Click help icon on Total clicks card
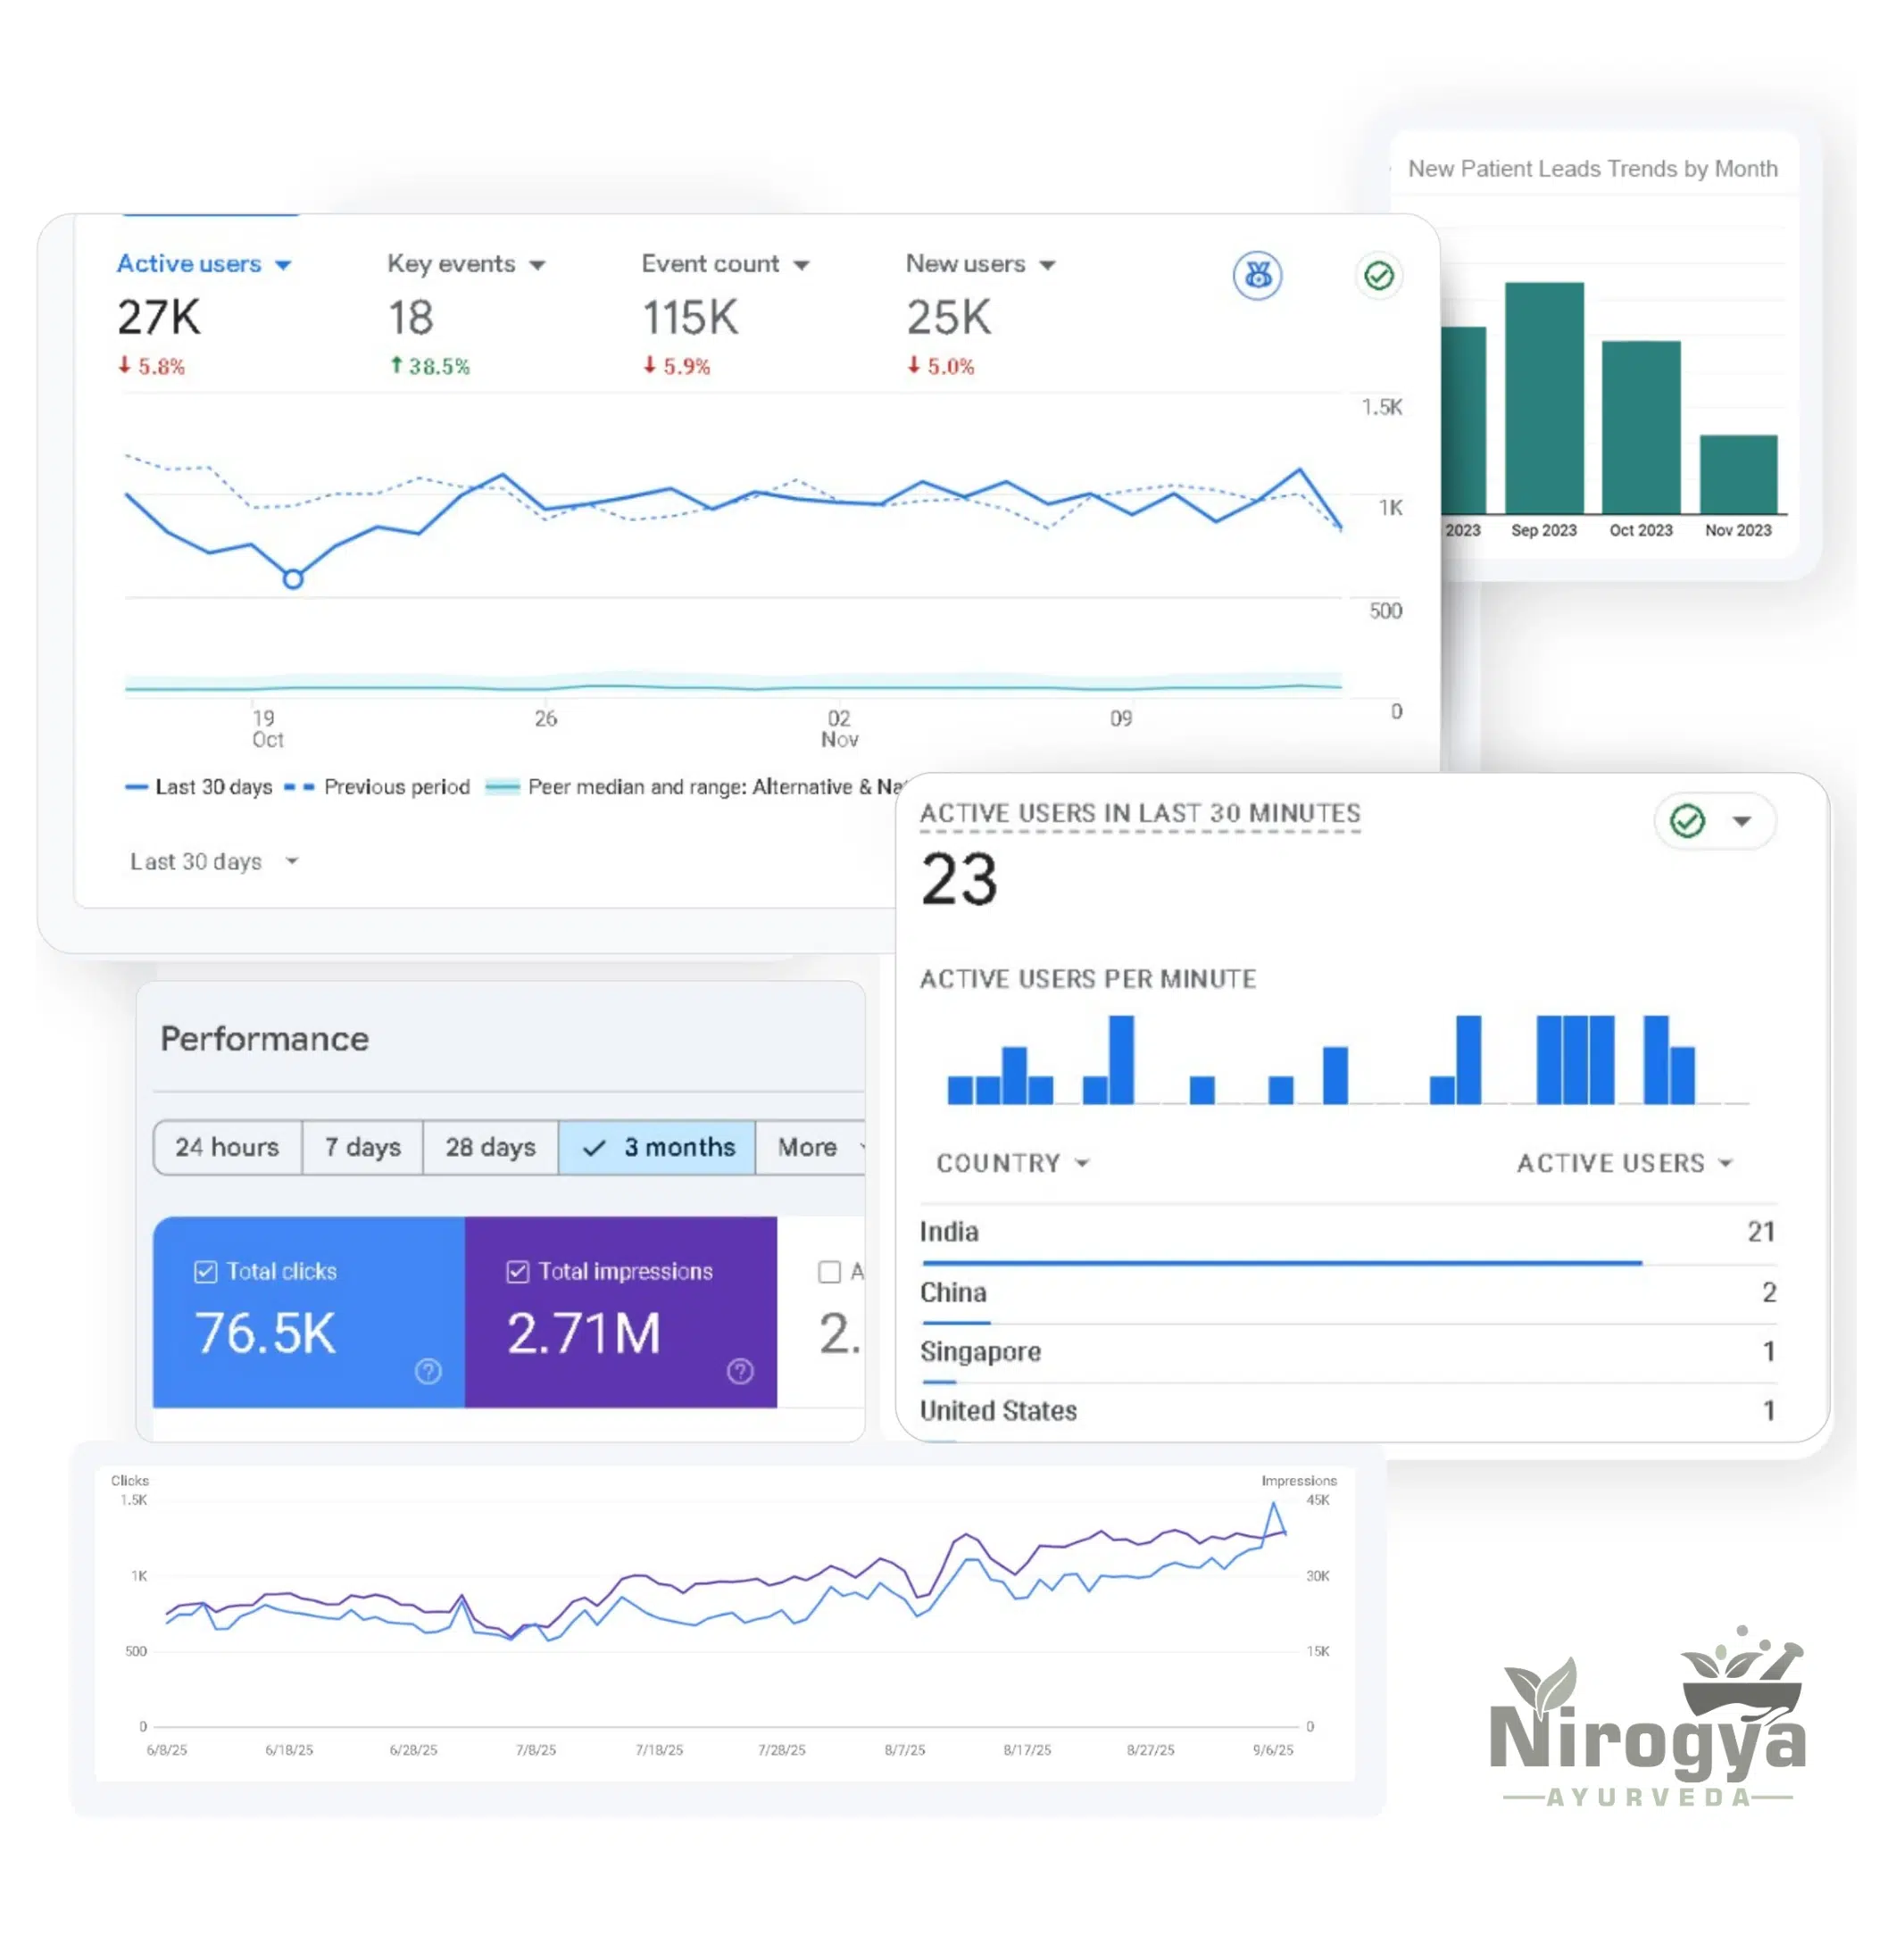Image resolution: width=1896 pixels, height=1960 pixels. [x=428, y=1371]
